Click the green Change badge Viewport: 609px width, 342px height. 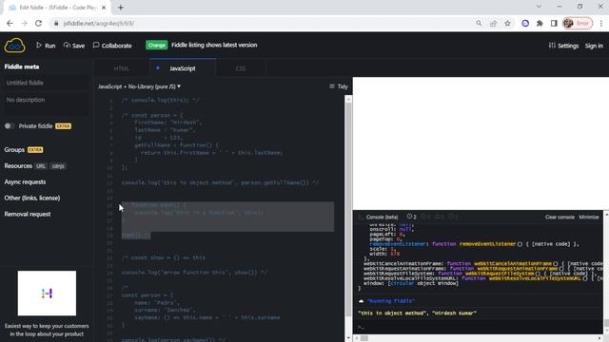pyautogui.click(x=156, y=45)
